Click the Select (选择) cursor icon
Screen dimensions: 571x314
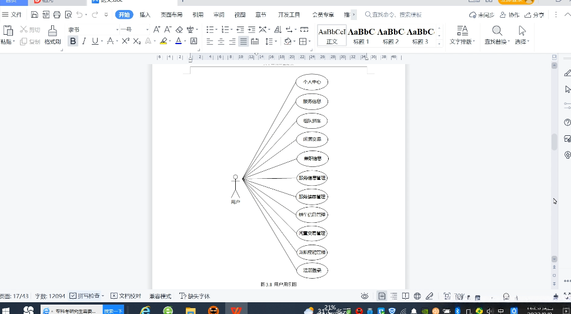click(522, 31)
